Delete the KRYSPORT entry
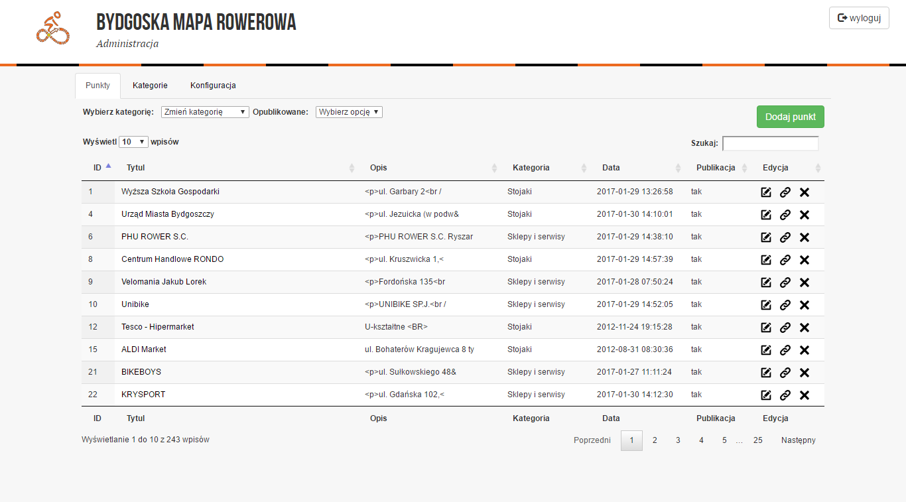This screenshot has height=502, width=906. pyautogui.click(x=805, y=395)
